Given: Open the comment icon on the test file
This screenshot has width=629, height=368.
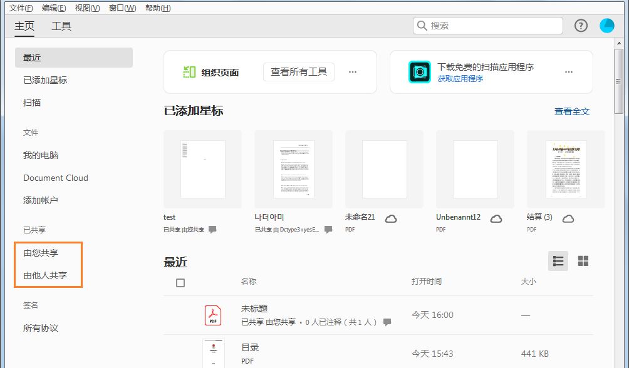Looking at the screenshot, I should (x=212, y=230).
